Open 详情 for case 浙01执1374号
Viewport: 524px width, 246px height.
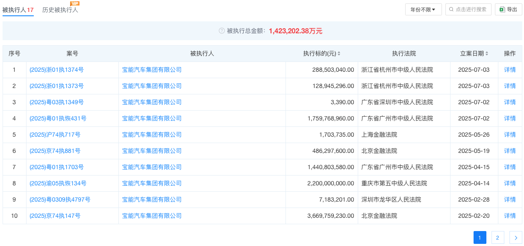point(510,70)
